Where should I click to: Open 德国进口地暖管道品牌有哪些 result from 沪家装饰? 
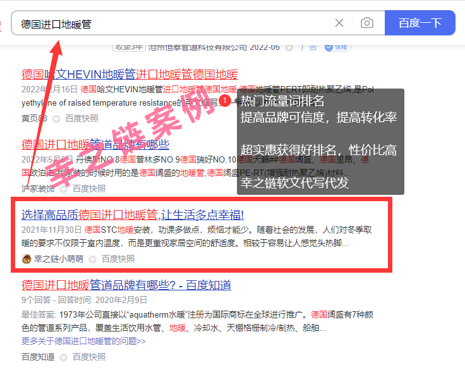click(x=95, y=145)
